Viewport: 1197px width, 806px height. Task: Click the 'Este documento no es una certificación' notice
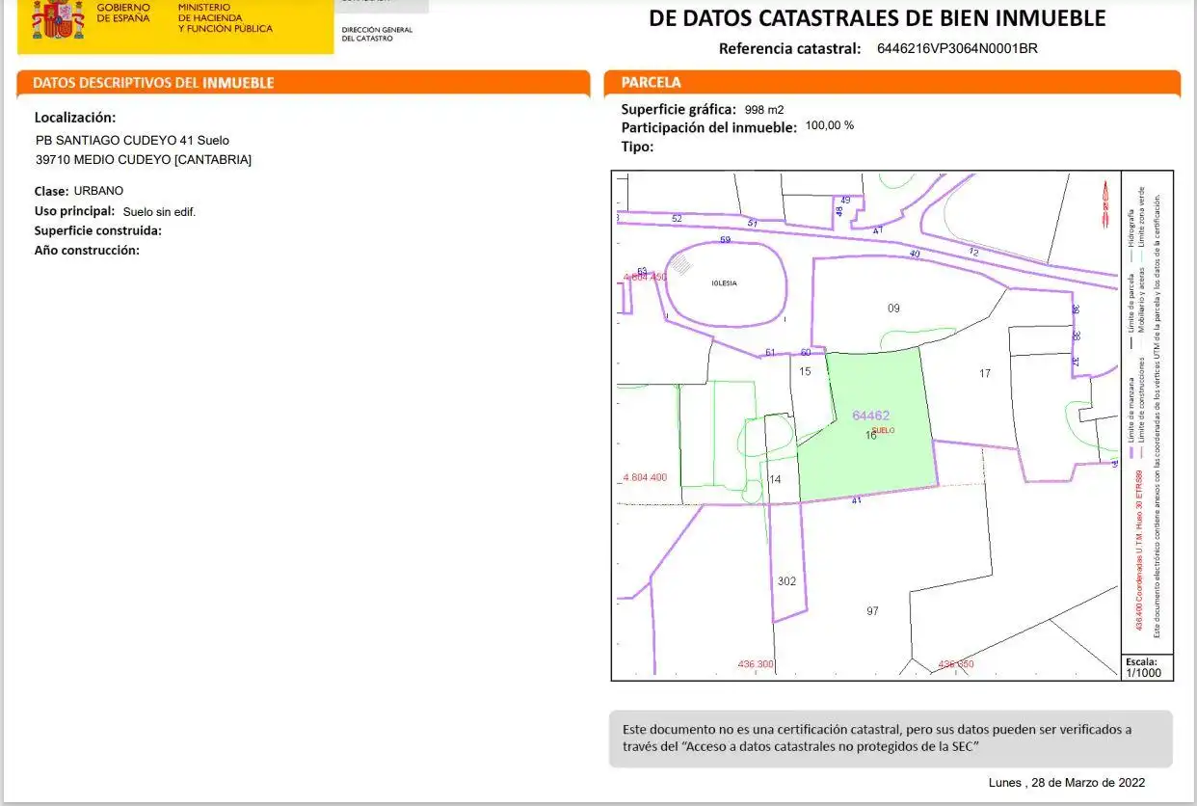coord(891,739)
